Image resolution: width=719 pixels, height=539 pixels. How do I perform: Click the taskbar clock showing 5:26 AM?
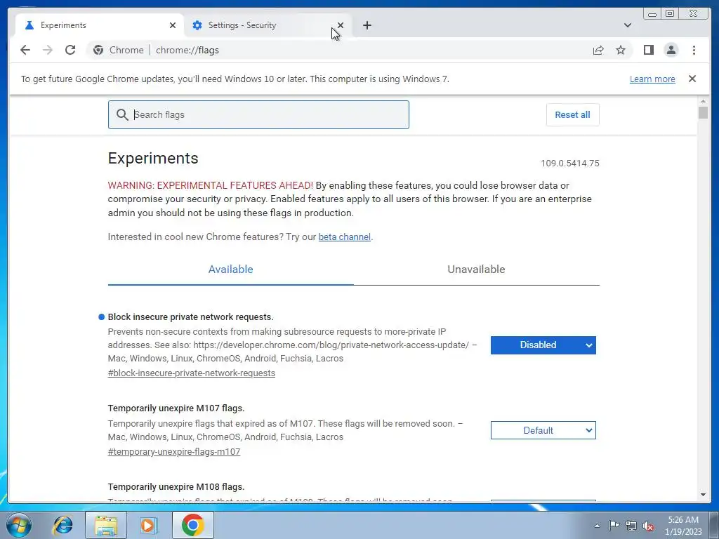(x=683, y=526)
